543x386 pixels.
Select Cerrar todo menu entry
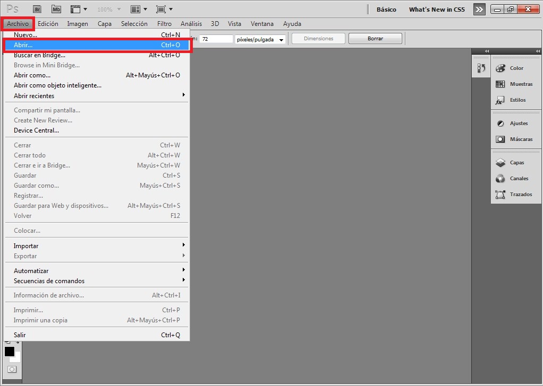(x=97, y=155)
